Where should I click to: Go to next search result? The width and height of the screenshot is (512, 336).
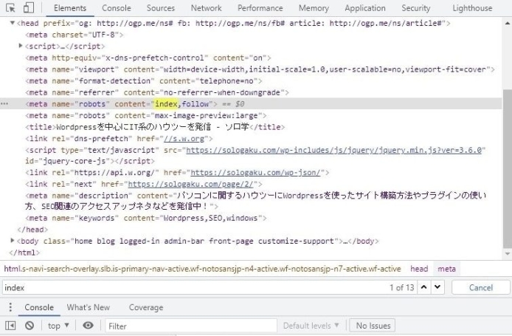pyautogui.click(x=437, y=287)
